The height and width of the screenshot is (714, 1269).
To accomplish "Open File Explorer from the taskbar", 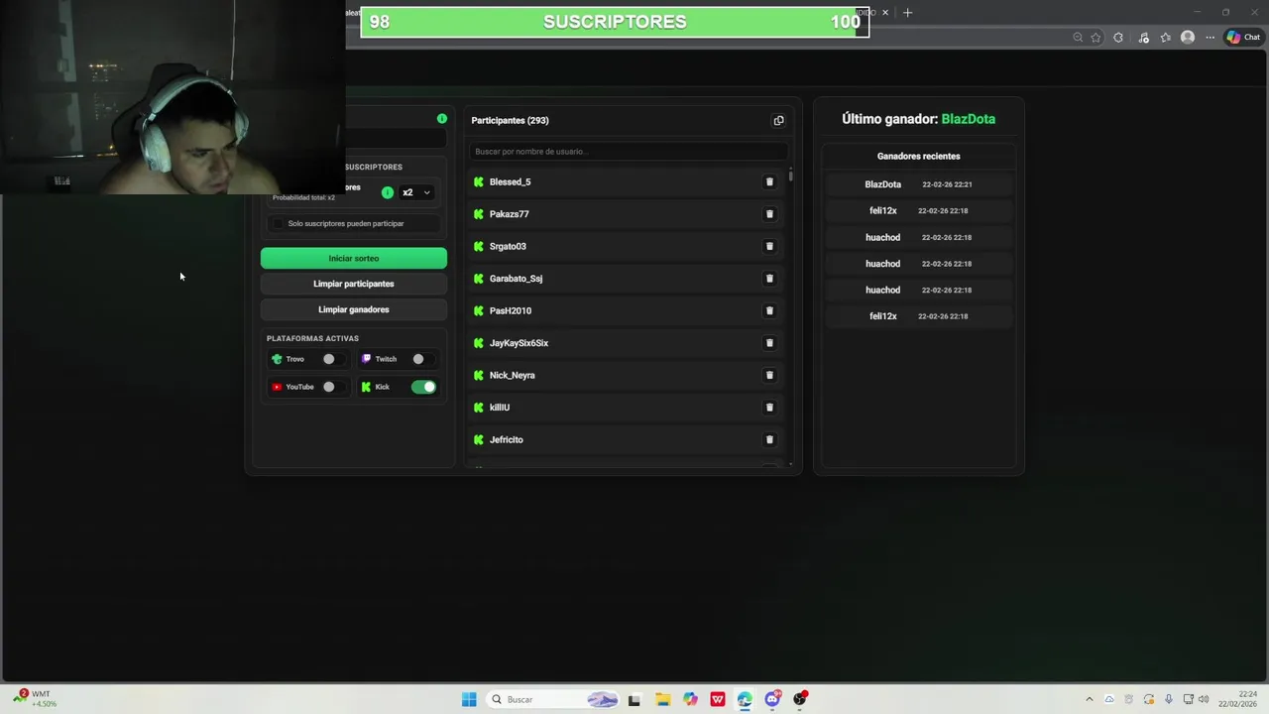I will point(662,699).
